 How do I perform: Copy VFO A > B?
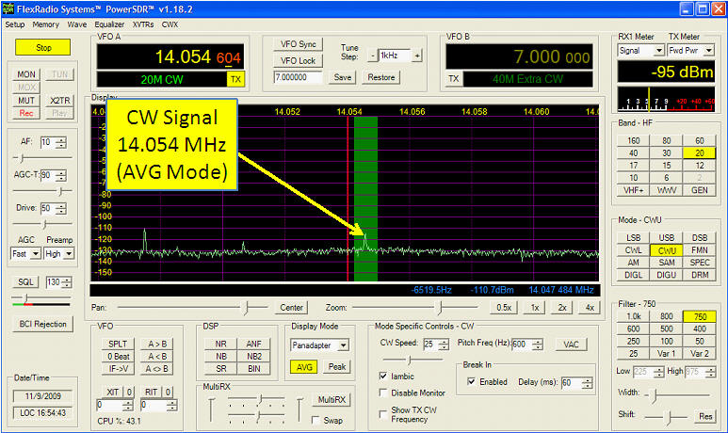pyautogui.click(x=157, y=344)
